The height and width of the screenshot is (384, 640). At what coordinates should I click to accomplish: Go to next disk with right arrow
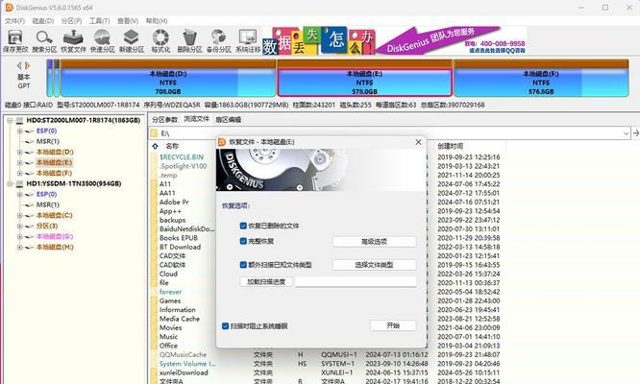point(27,65)
